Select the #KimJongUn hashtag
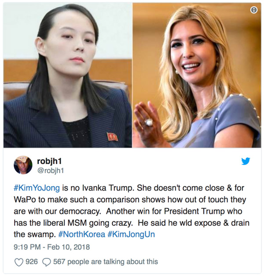The height and width of the screenshot is (277, 264). click(x=131, y=235)
